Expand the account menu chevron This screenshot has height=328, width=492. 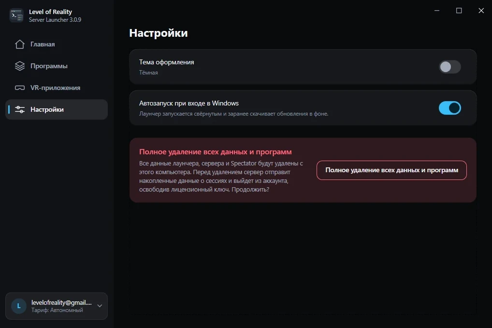tap(100, 306)
